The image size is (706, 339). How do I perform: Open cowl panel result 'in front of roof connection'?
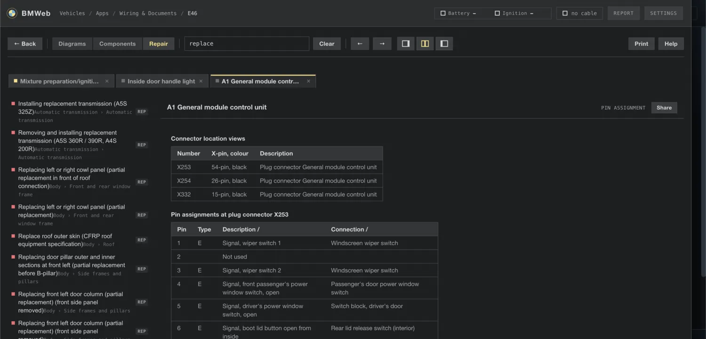pos(80,182)
